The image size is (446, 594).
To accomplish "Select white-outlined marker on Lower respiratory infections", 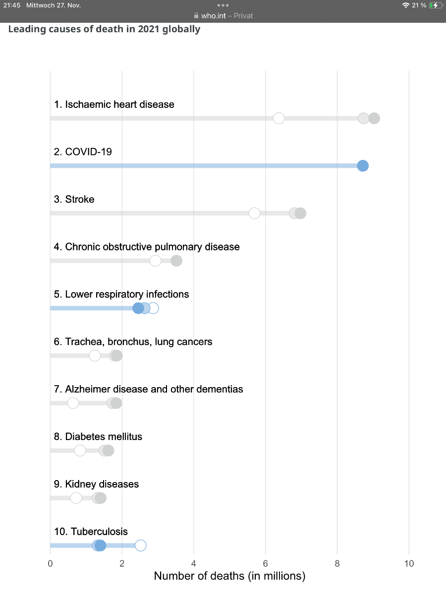I will 153,308.
